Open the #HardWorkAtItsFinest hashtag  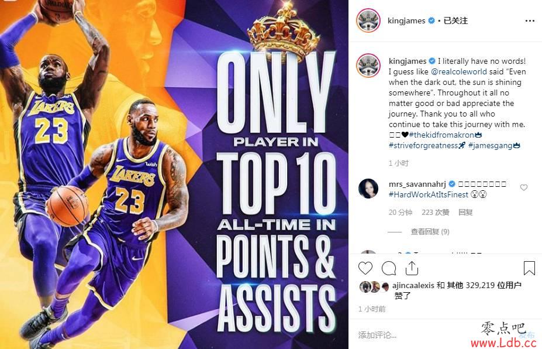point(429,194)
